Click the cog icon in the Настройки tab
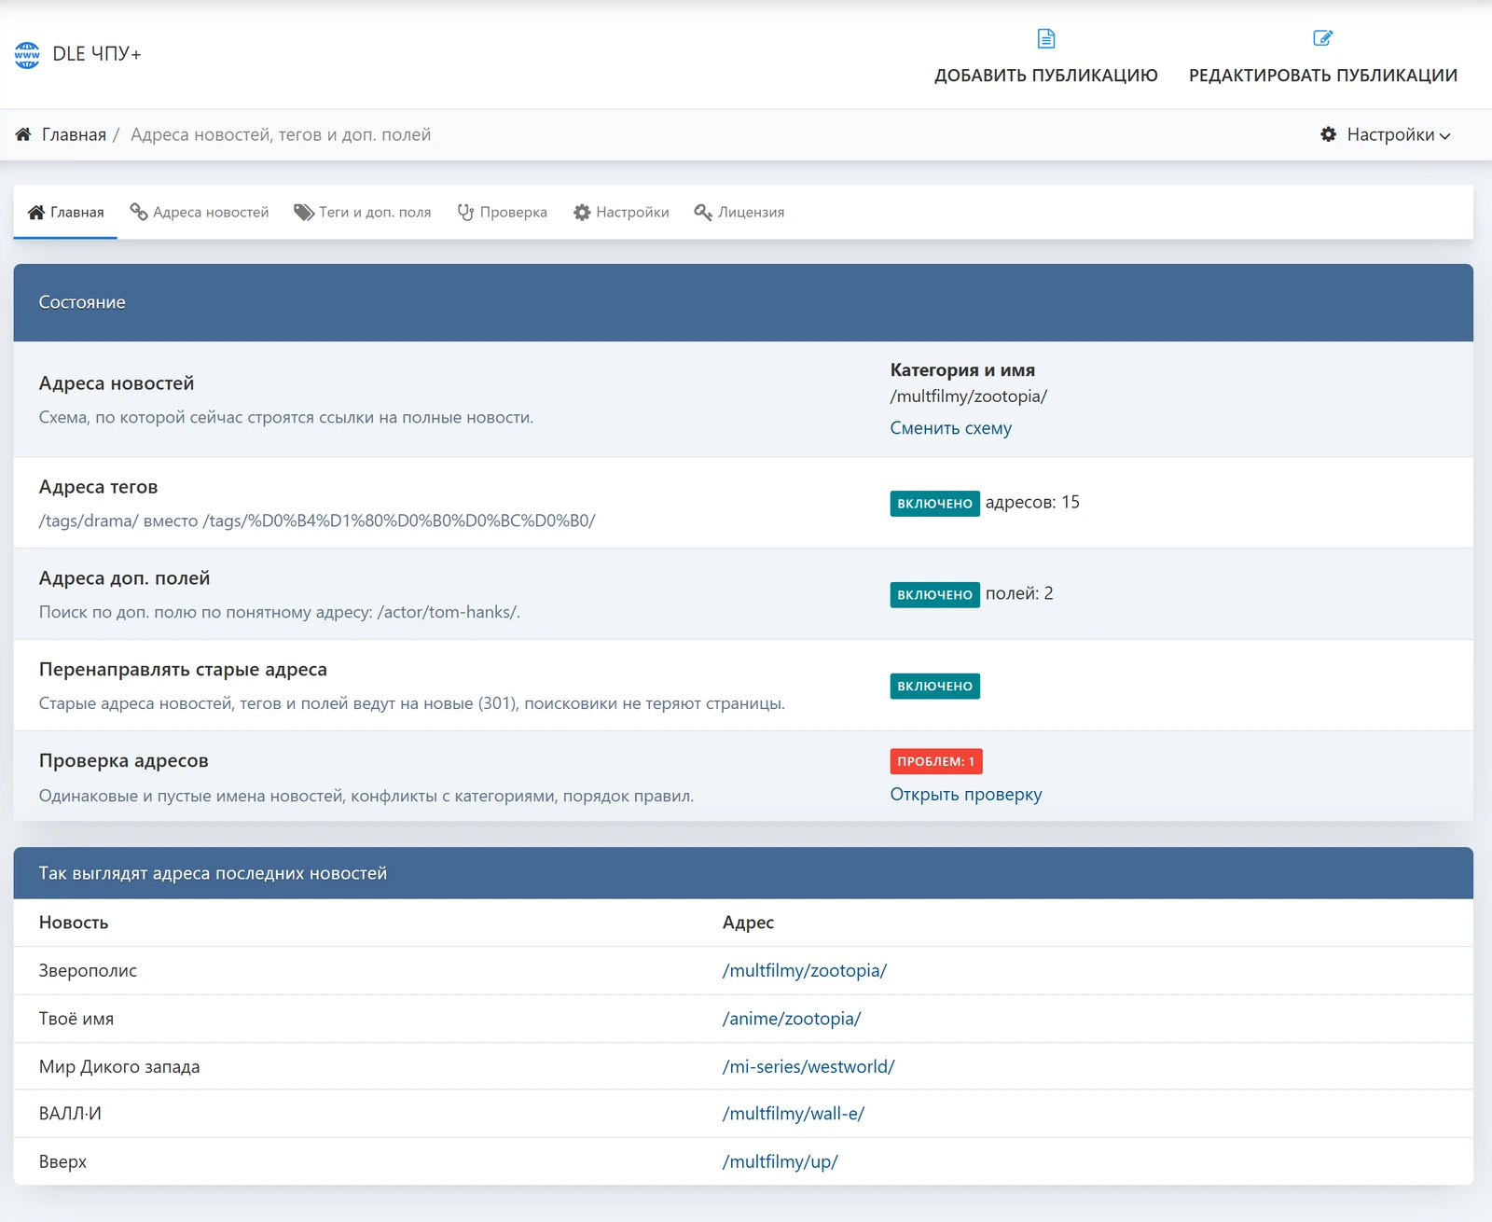The height and width of the screenshot is (1222, 1492). 582,213
